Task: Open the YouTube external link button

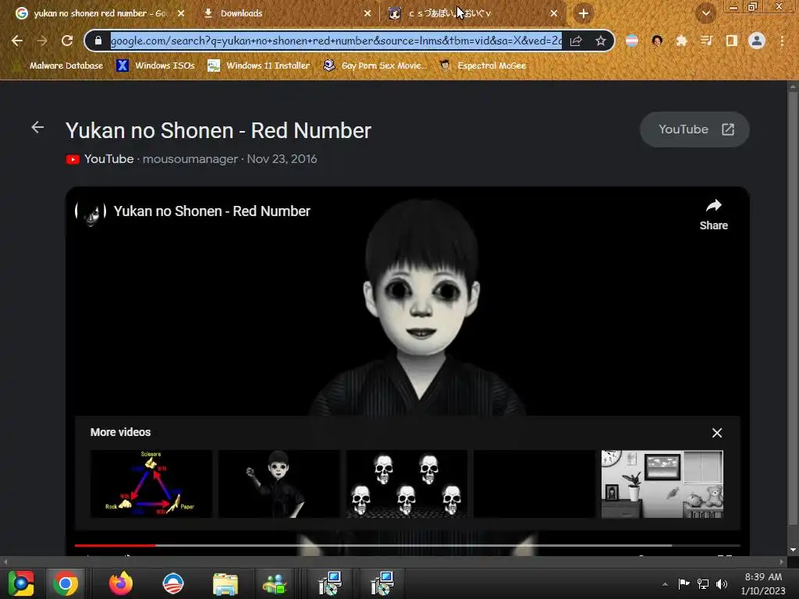Action: 694,129
